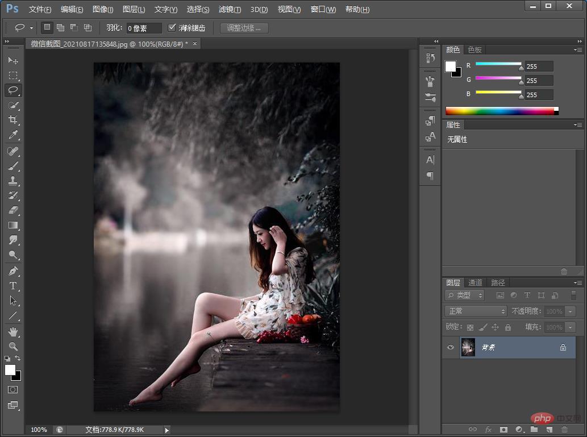Select the Zoom tool in toolbar
Screen dimensions: 587x437
[x=13, y=346]
